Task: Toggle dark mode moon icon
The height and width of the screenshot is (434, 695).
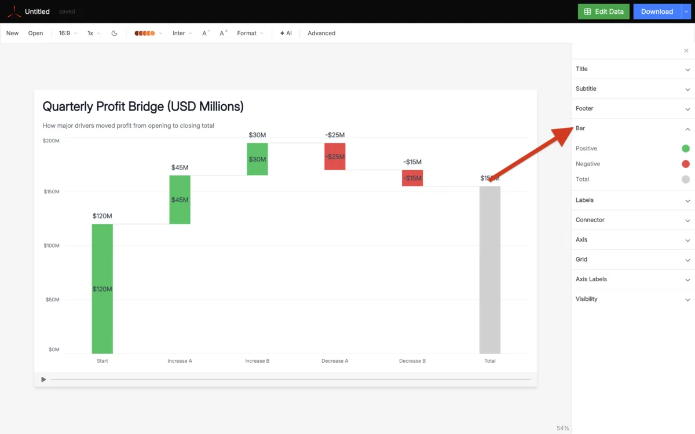Action: pyautogui.click(x=114, y=33)
